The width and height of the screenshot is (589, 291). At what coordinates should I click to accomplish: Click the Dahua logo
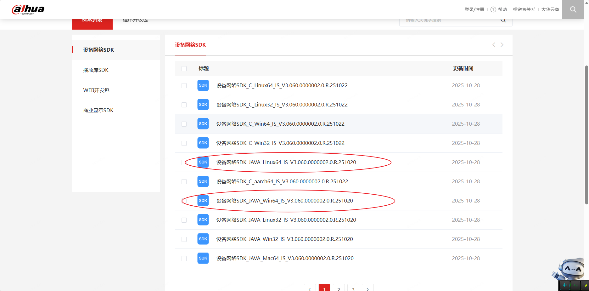(28, 9)
